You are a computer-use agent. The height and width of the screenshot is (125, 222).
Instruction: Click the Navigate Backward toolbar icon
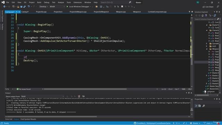5,7
